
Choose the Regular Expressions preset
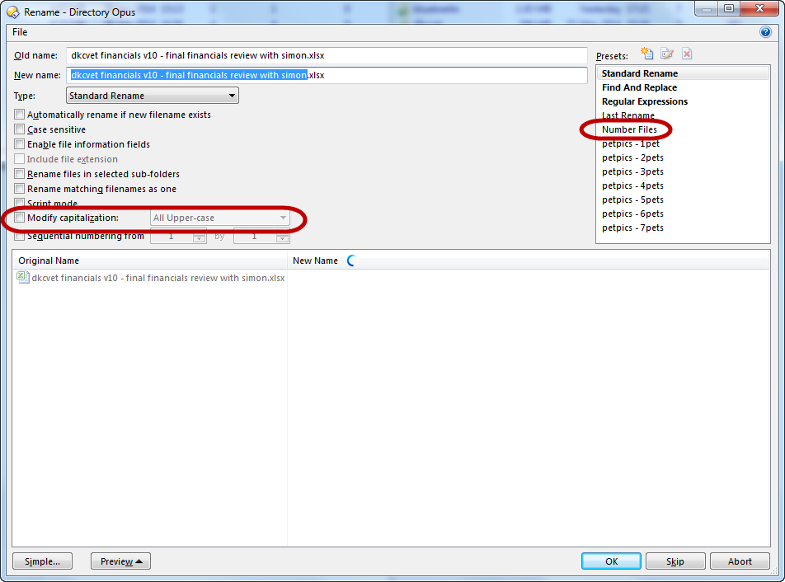pyautogui.click(x=644, y=101)
